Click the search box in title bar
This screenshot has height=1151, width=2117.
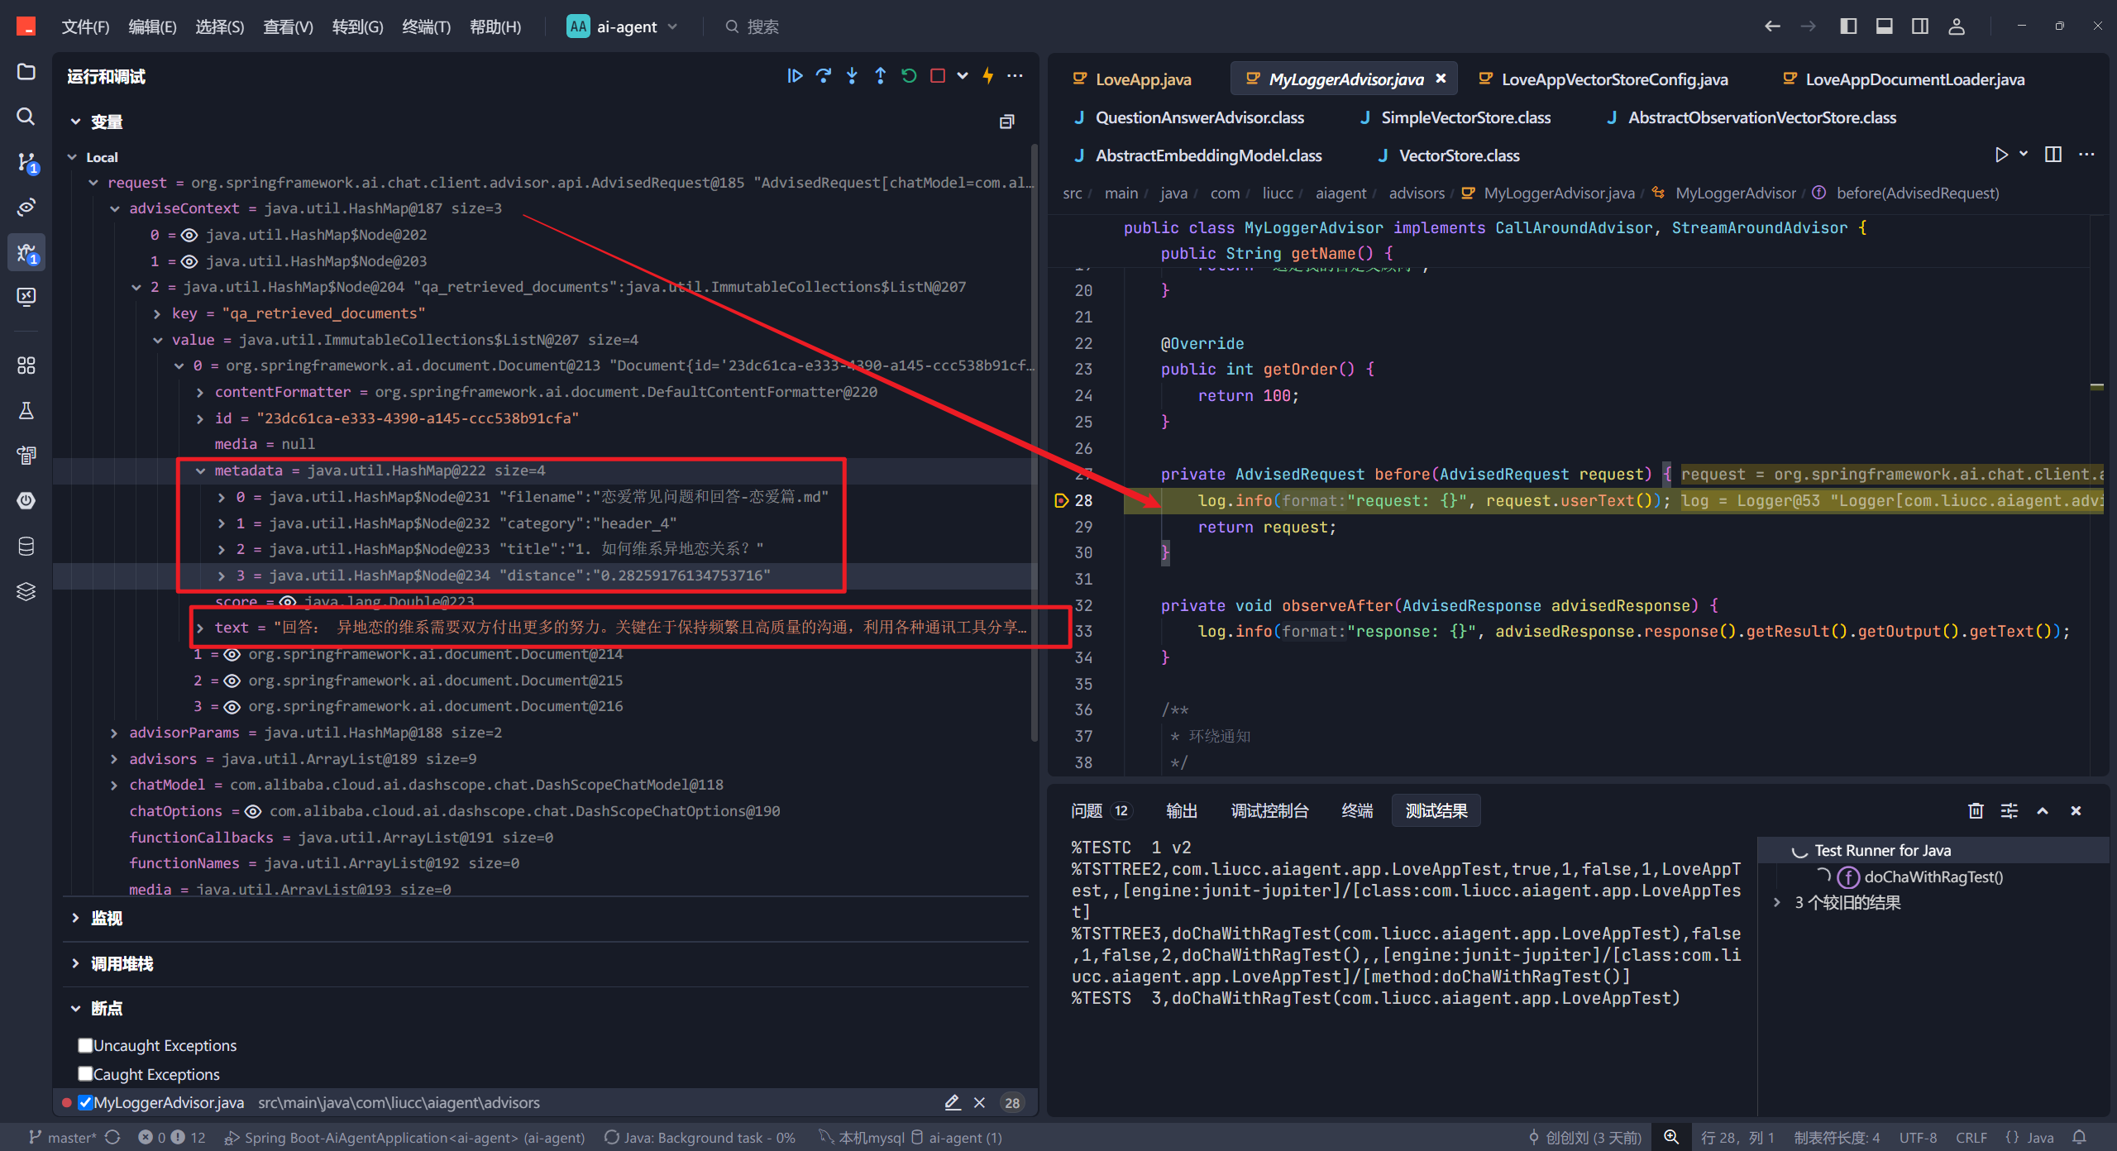pos(761,26)
